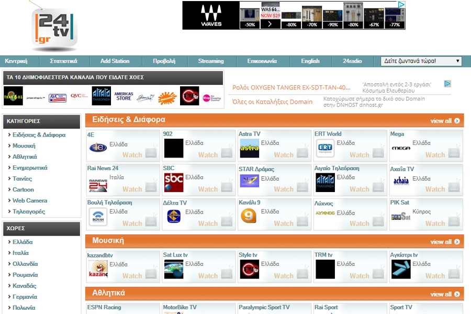Open the 4E channel logo
The image size is (471, 314).
98,148
